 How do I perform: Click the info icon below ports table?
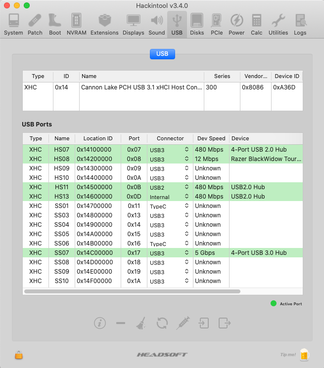[100, 323]
